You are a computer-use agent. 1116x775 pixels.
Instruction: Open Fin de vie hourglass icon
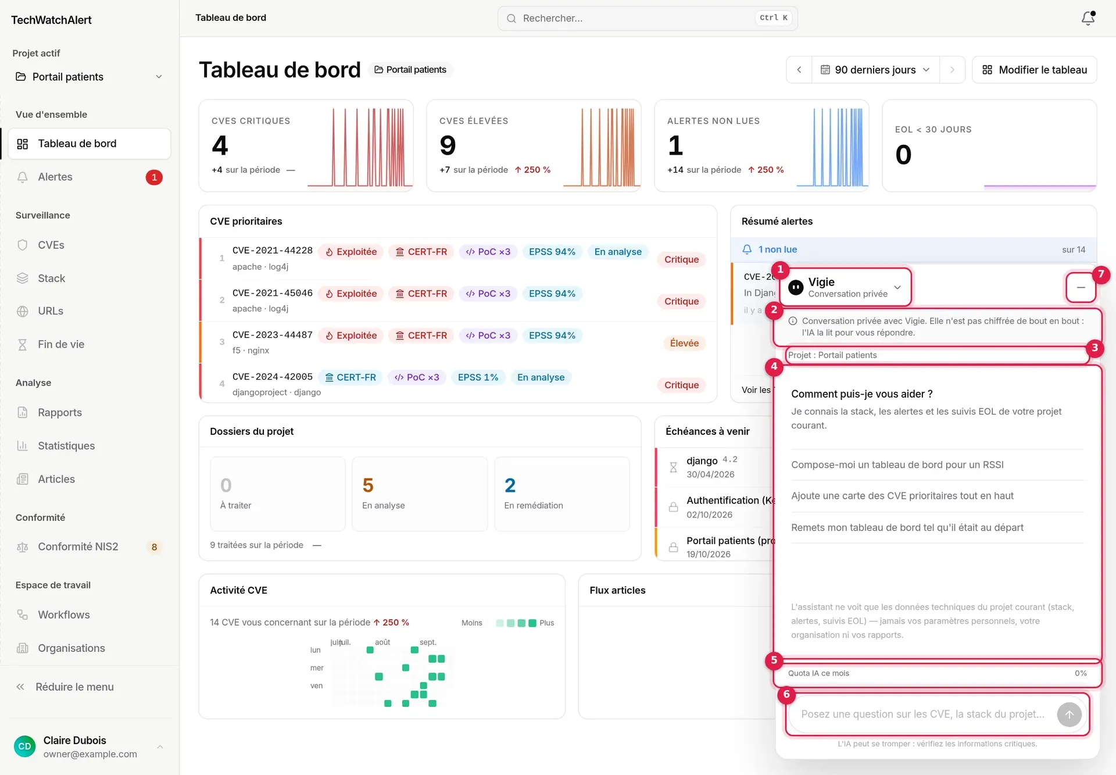tap(23, 344)
